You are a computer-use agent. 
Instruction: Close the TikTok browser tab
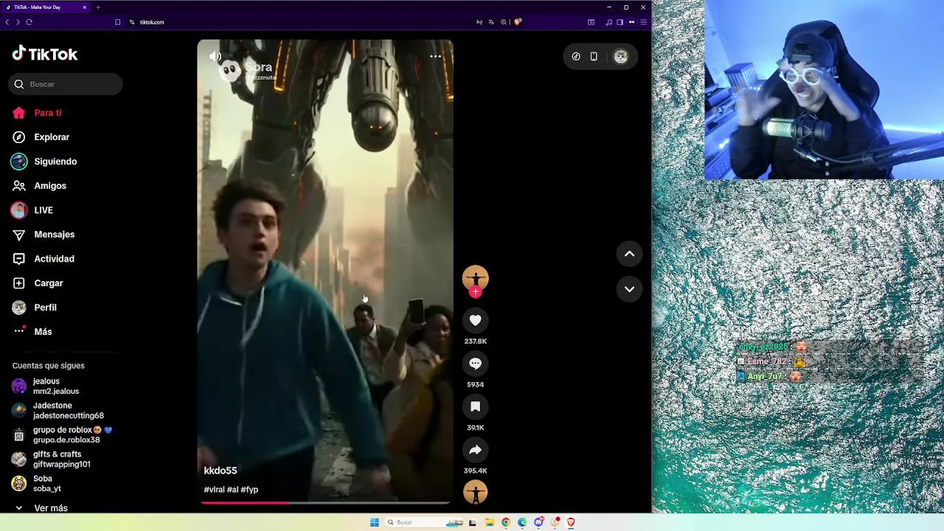84,7
